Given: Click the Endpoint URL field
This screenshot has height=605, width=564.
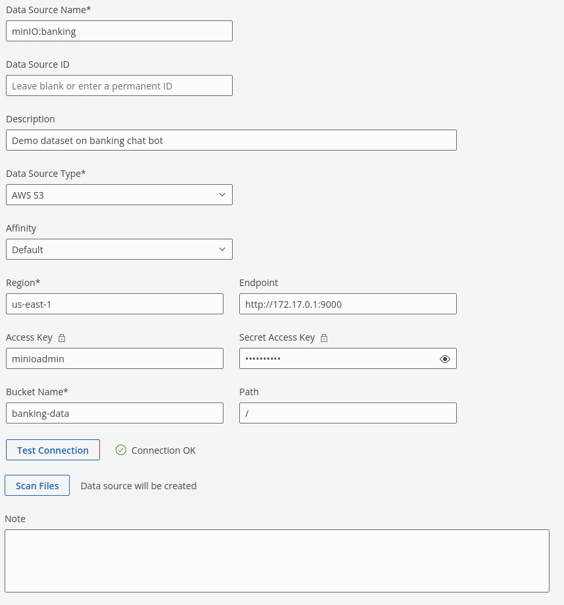Looking at the screenshot, I should [x=347, y=304].
